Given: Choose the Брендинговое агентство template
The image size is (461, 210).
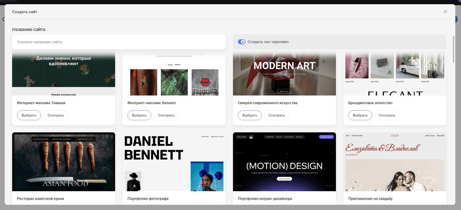Looking at the screenshot, I should [x=360, y=115].
